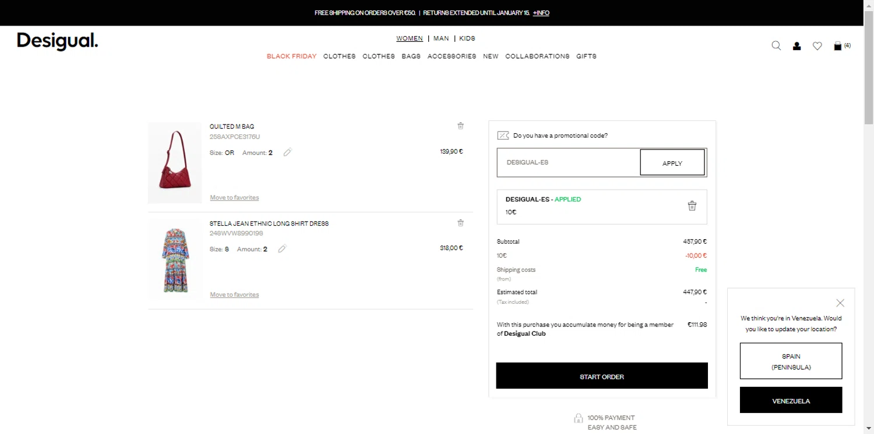874x434 pixels.
Task: Click product code 258AXPCE3176U
Action: (235, 137)
